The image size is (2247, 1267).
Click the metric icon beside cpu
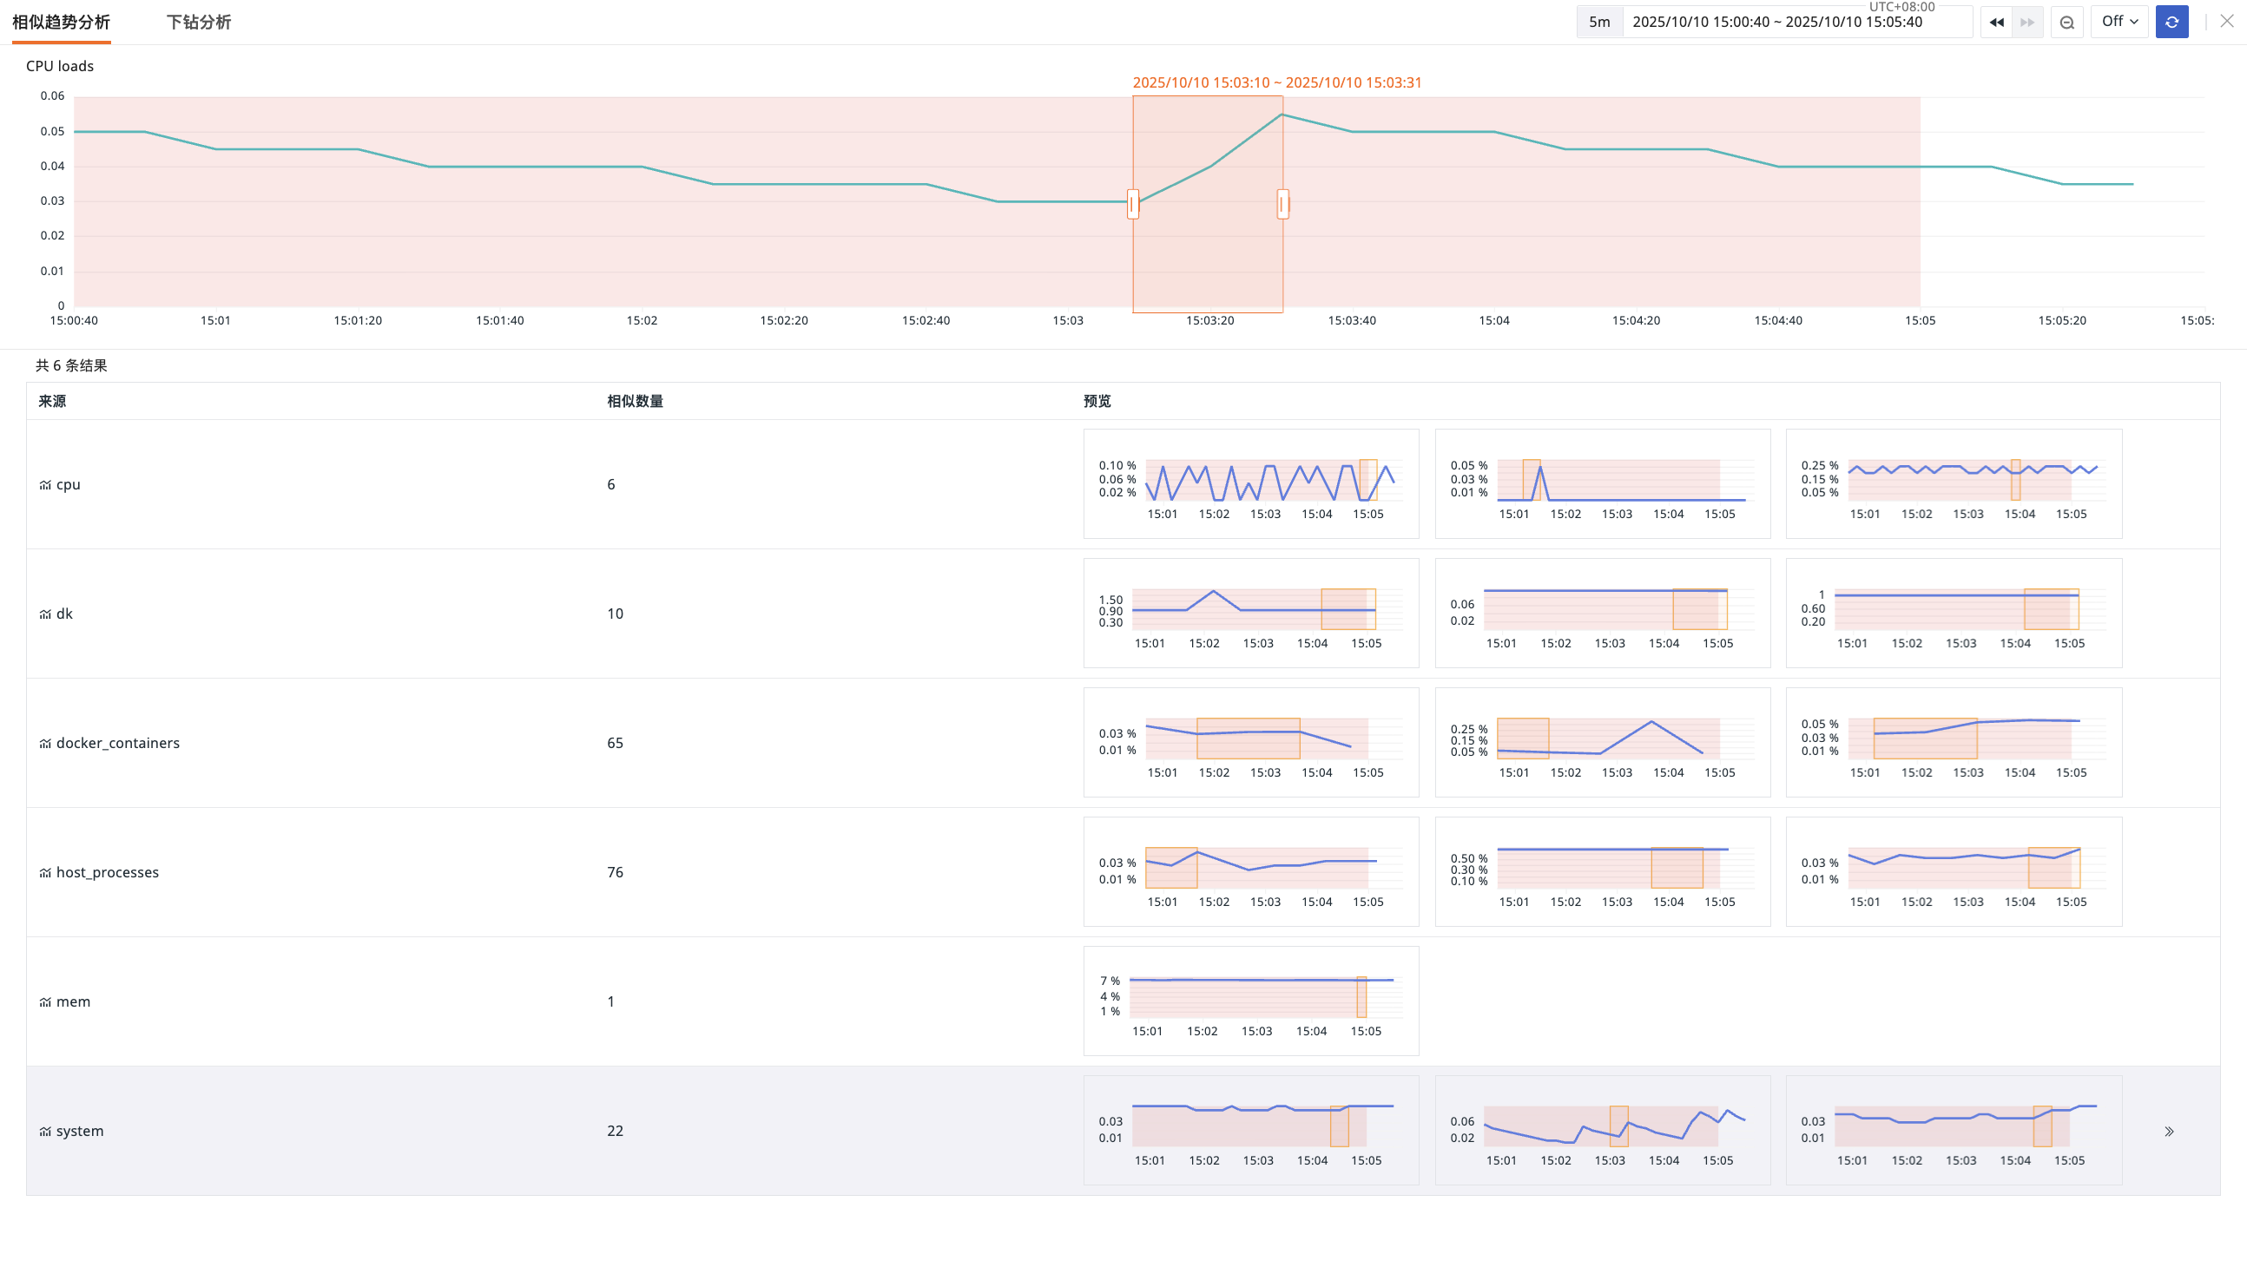pos(45,485)
